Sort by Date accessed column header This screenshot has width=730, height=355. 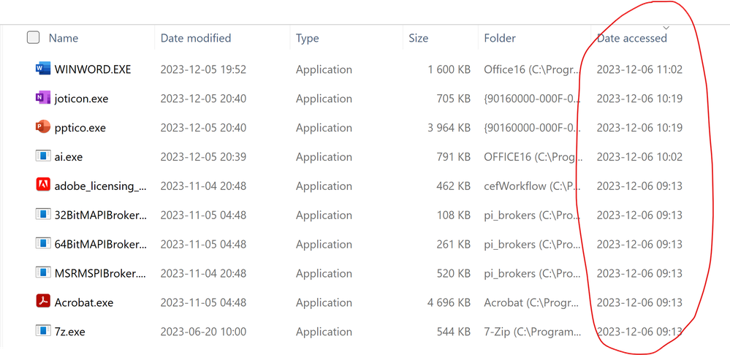[x=632, y=38]
